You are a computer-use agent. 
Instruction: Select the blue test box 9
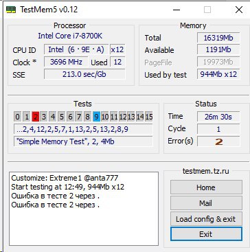point(96,117)
